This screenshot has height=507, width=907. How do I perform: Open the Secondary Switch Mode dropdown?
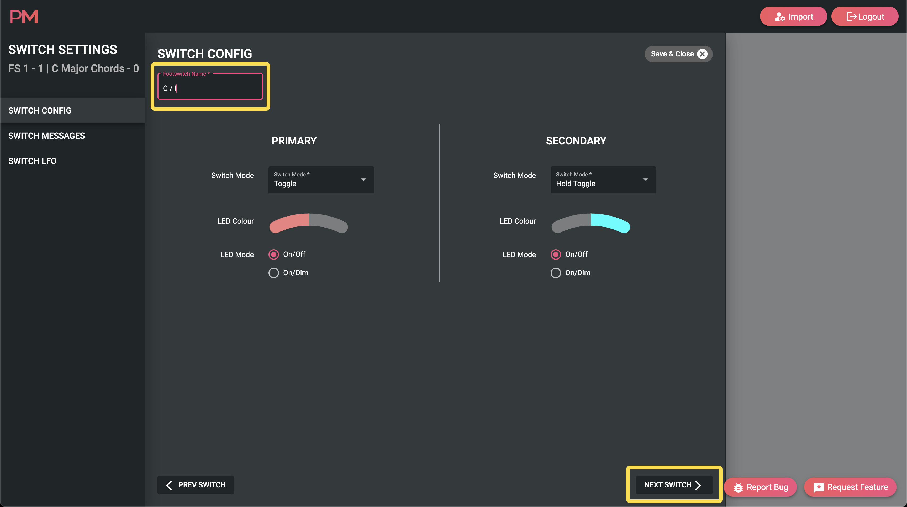coord(603,180)
